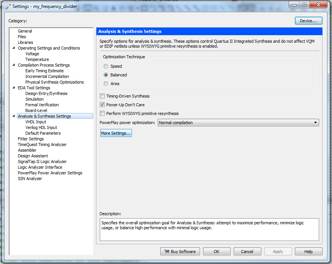The width and height of the screenshot is (332, 264).
Task: Collapse the EDA Tool Settings node
Action: coord(14,88)
